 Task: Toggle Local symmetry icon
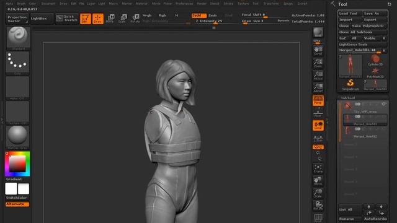[318, 125]
